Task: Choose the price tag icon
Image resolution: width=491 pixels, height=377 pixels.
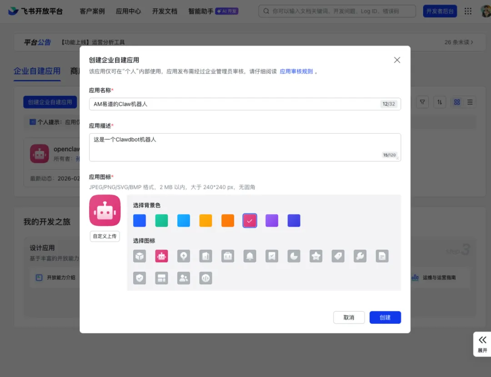Action: click(338, 256)
